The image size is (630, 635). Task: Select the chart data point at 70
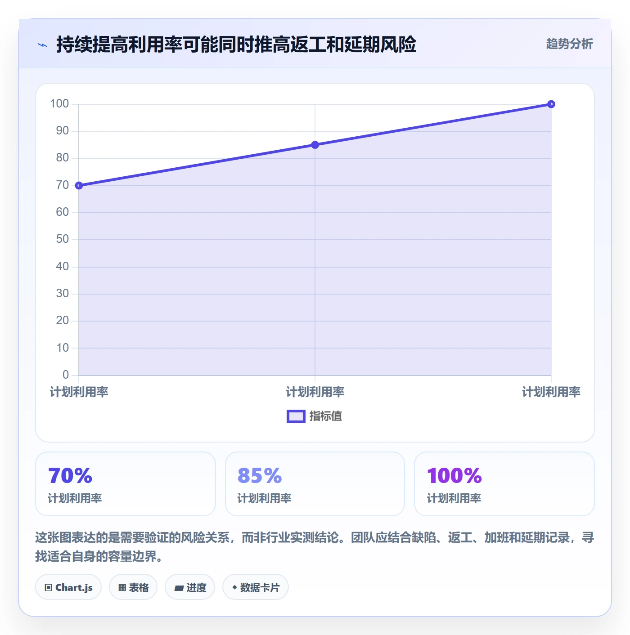click(79, 185)
